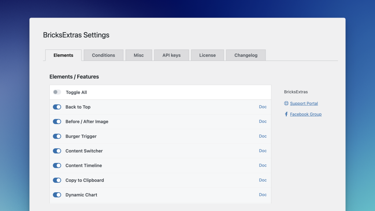Image resolution: width=375 pixels, height=211 pixels.
Task: Turn off Before / After Image toggle
Action: 57,121
